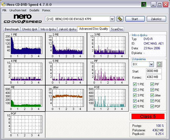The width and height of the screenshot is (170, 140).
Task: Maximize the Nero CD-DVD Speed window
Action: pos(159,4)
